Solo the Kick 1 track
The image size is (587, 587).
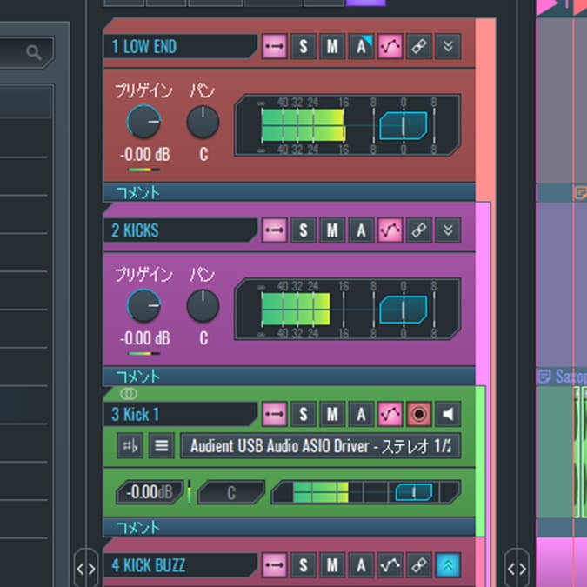pos(304,414)
